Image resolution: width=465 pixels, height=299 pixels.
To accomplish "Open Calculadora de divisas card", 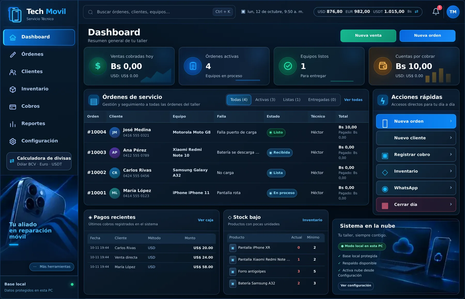I will 39,161.
